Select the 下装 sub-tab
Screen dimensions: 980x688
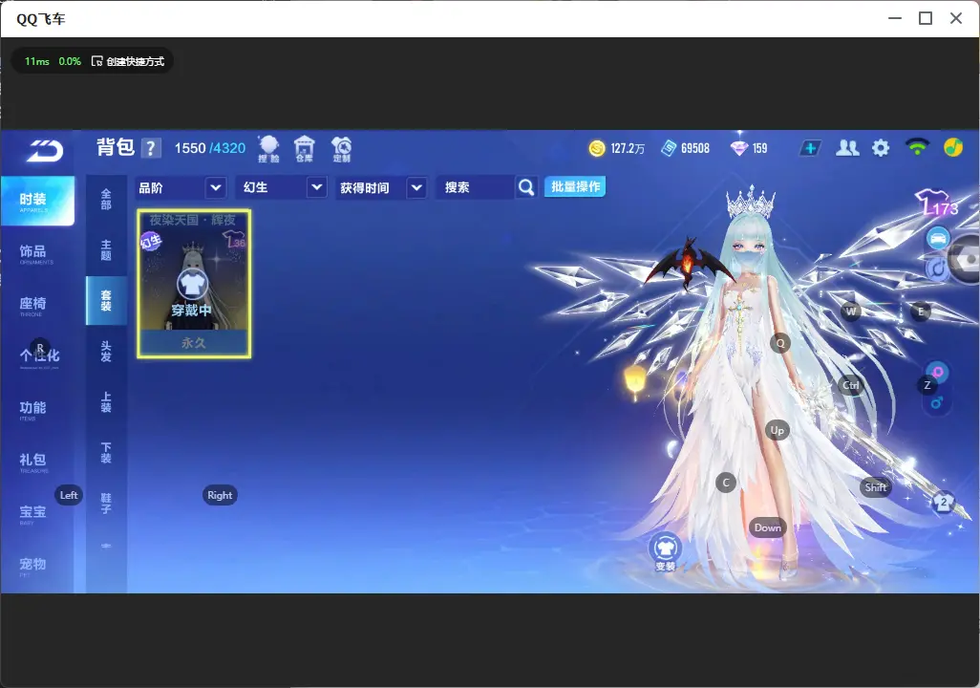[106, 453]
